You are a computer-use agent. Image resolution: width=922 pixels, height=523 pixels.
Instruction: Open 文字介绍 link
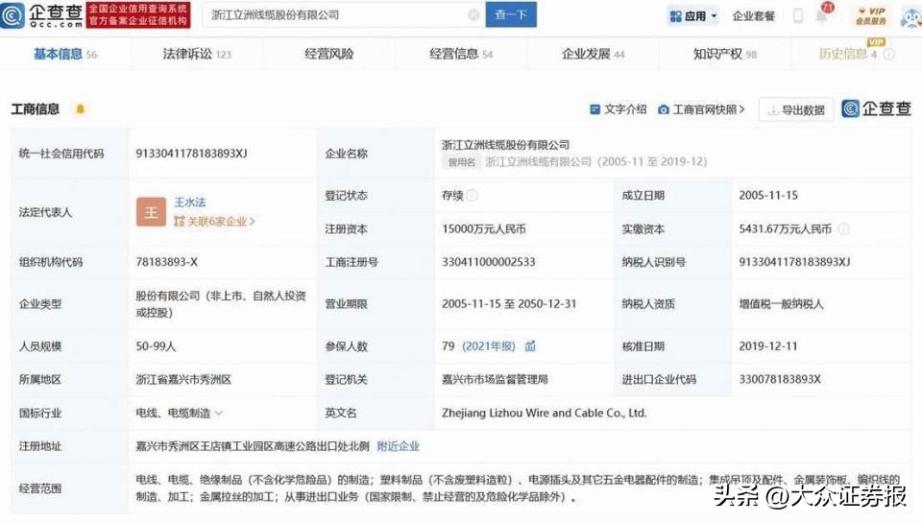pos(618,109)
